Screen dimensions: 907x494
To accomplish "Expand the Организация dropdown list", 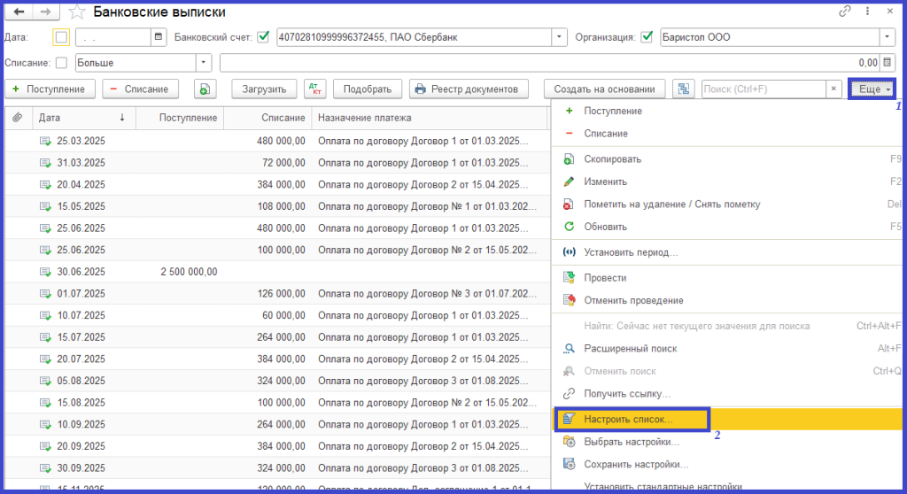I will pos(888,37).
